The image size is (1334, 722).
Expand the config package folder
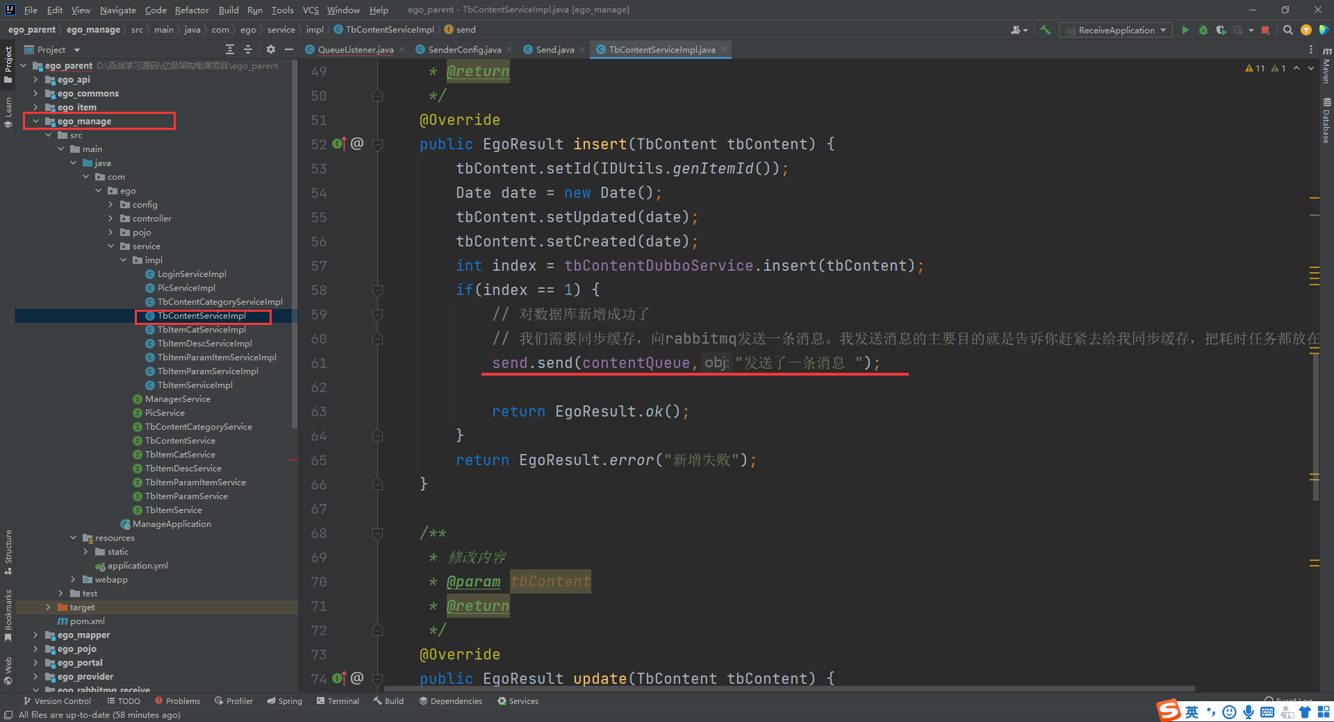click(110, 204)
